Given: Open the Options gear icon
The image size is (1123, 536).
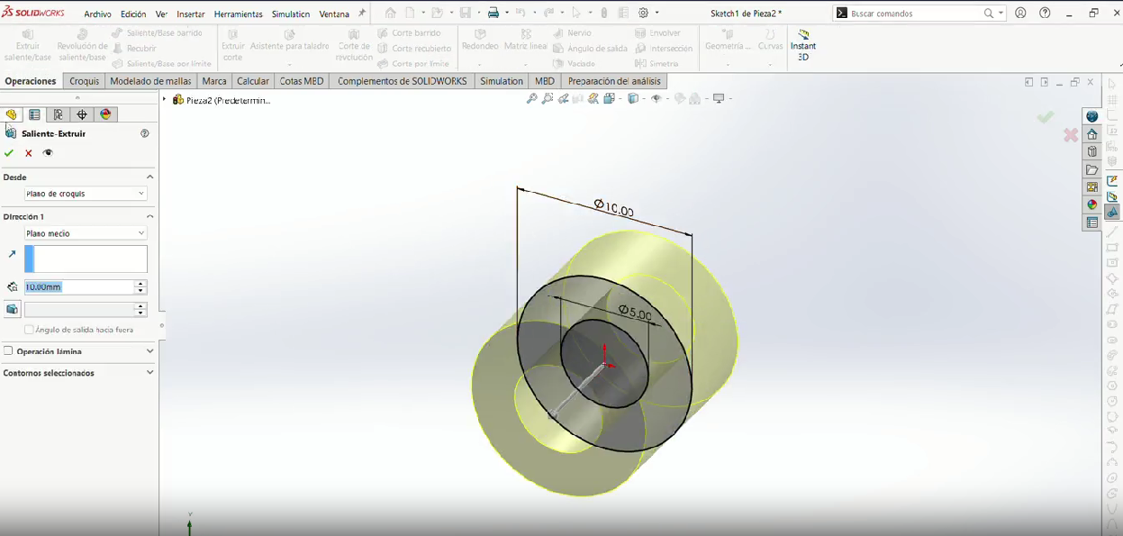Looking at the screenshot, I should (644, 14).
